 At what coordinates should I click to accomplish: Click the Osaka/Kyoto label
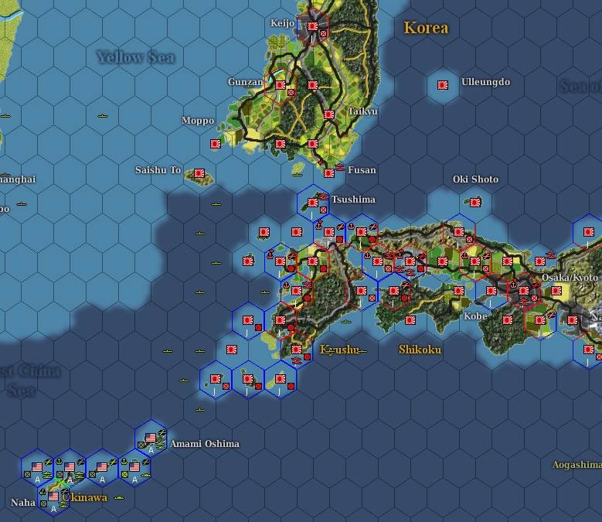(570, 278)
